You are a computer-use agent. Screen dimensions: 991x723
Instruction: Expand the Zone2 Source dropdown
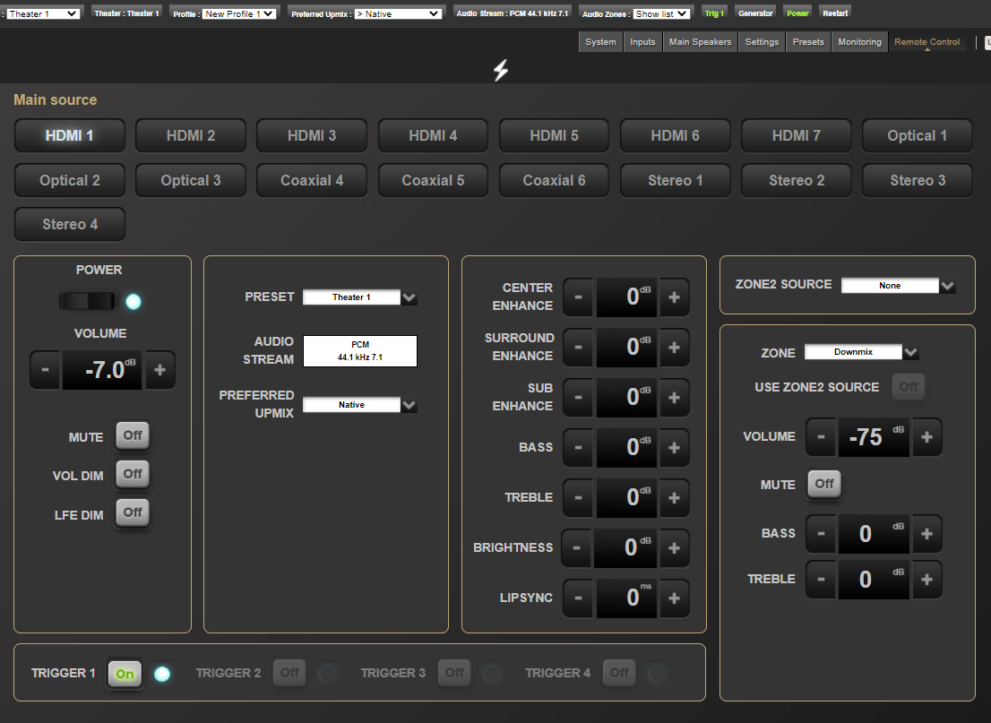point(898,286)
